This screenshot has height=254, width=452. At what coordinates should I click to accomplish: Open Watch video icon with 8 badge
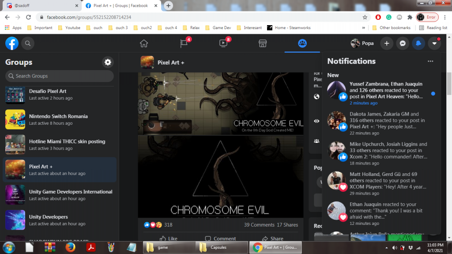[x=223, y=44]
